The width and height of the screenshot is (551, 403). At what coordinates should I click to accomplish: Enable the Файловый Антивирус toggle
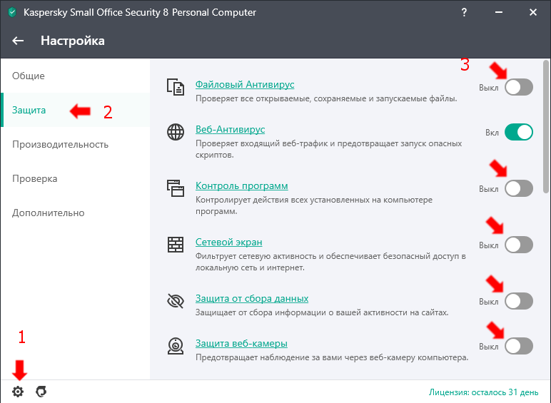(x=519, y=87)
